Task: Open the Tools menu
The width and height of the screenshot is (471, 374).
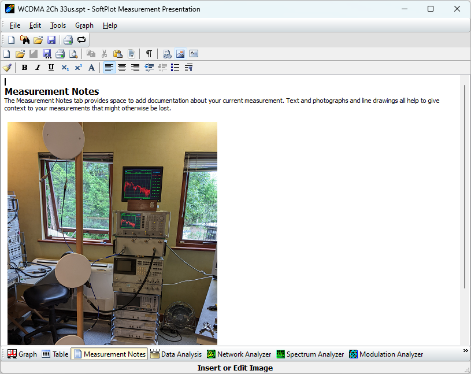Action: click(58, 25)
